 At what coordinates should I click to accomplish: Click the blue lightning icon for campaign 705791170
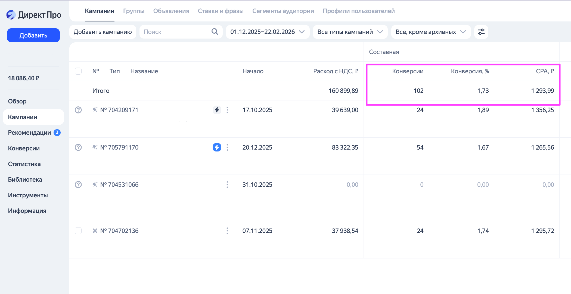(x=217, y=147)
